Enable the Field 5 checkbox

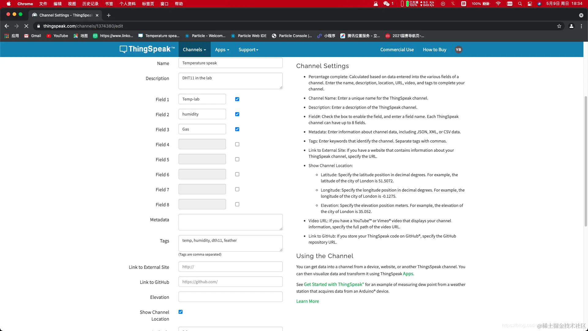237,159
